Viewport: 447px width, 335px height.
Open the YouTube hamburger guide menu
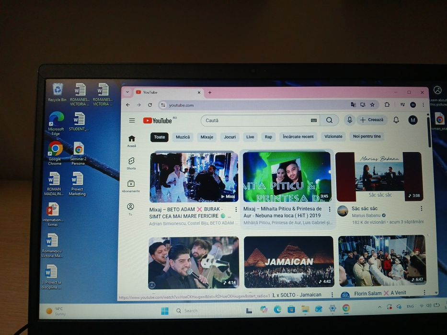pyautogui.click(x=132, y=121)
